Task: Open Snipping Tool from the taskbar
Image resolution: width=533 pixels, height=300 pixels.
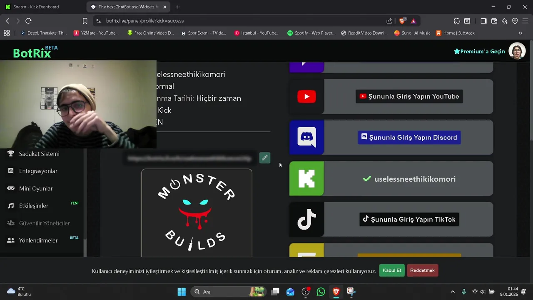Action: (351, 292)
